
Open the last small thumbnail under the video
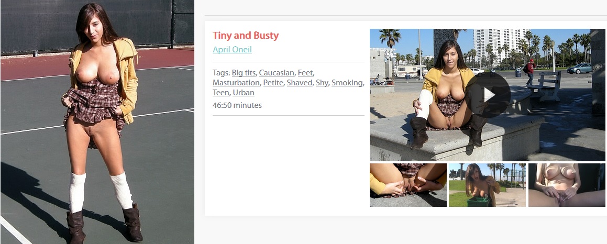567,185
